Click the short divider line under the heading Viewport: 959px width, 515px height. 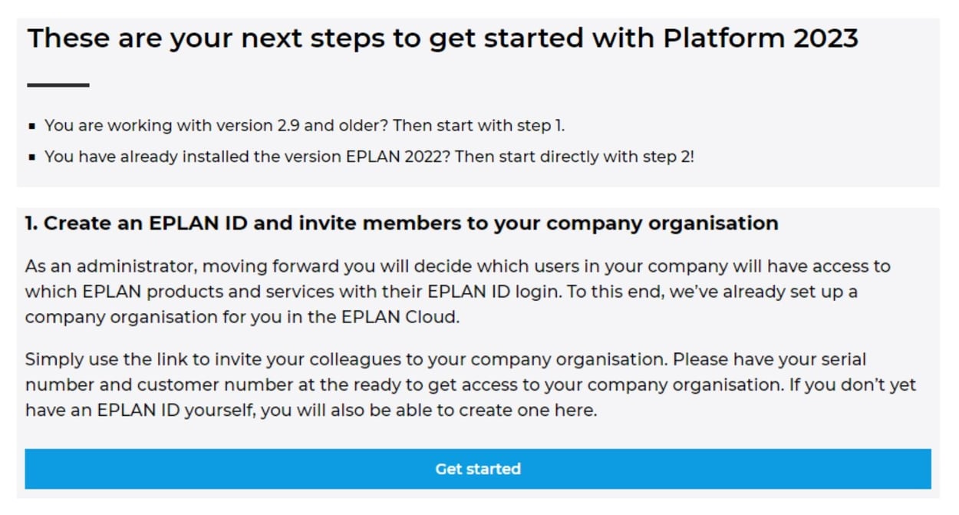[58, 85]
